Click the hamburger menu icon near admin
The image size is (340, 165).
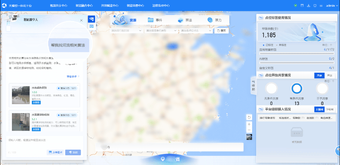[321, 6]
